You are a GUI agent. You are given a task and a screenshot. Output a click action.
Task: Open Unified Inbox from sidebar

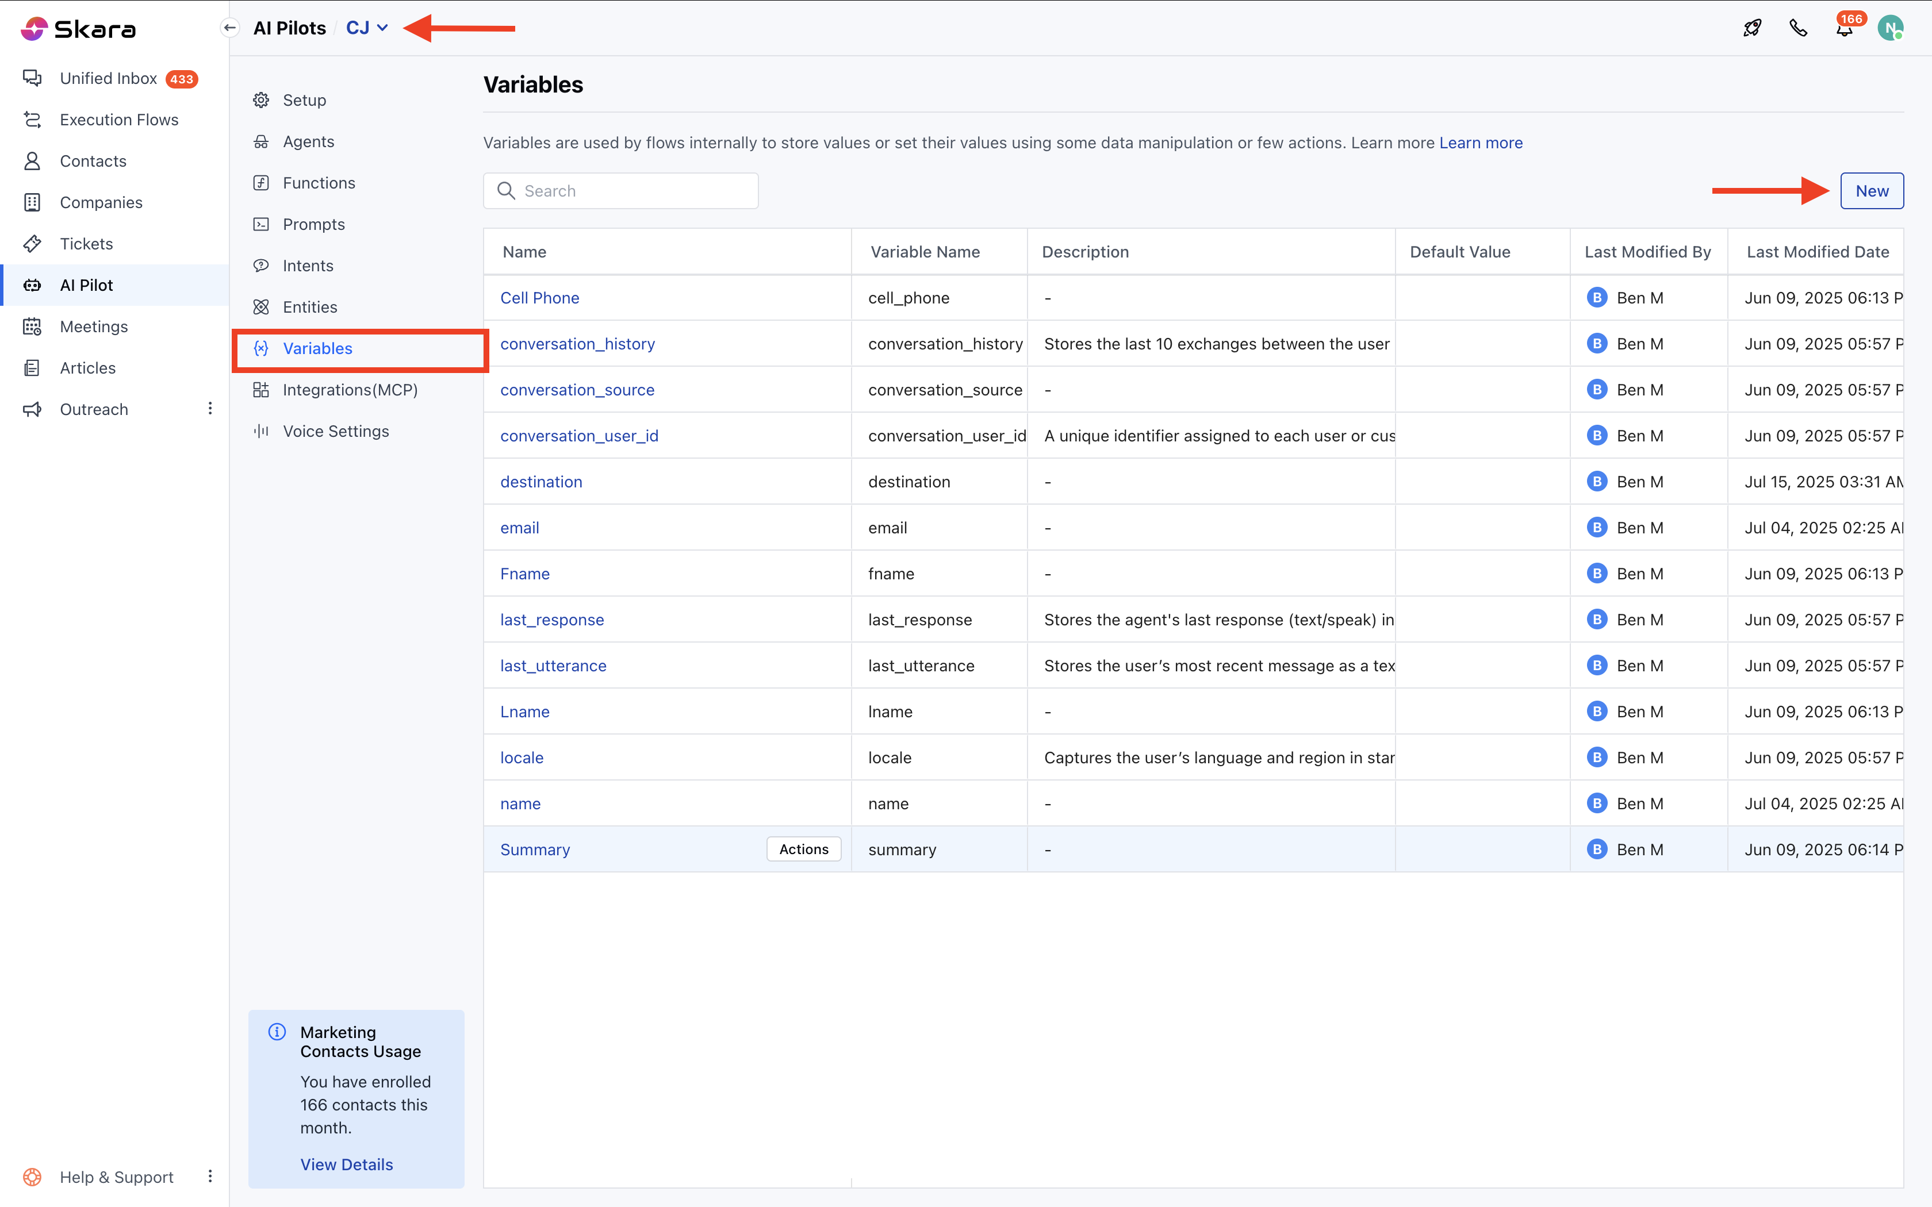[x=109, y=78]
